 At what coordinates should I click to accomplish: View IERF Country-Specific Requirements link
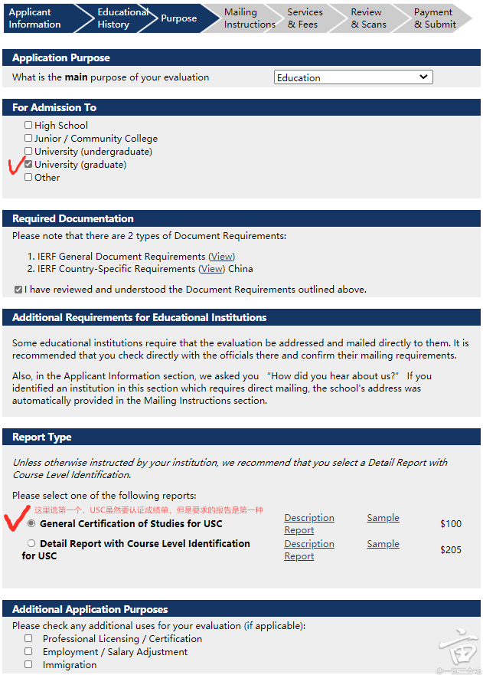[x=212, y=269]
